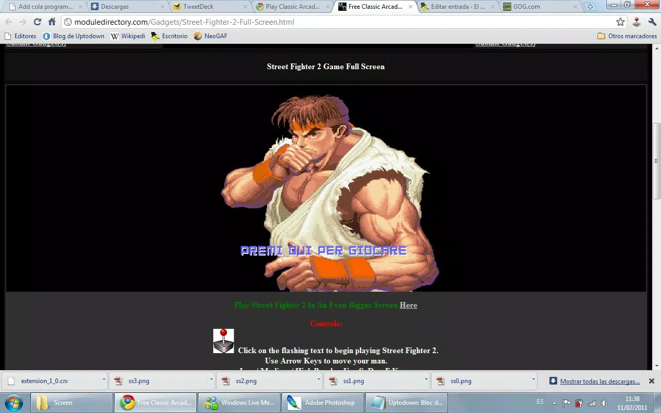The image size is (661, 413).
Task: Close the GOG.com tab
Action: [576, 7]
